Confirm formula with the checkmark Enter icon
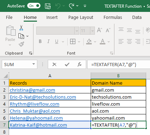This screenshot has width=150, height=135. coord(67,64)
